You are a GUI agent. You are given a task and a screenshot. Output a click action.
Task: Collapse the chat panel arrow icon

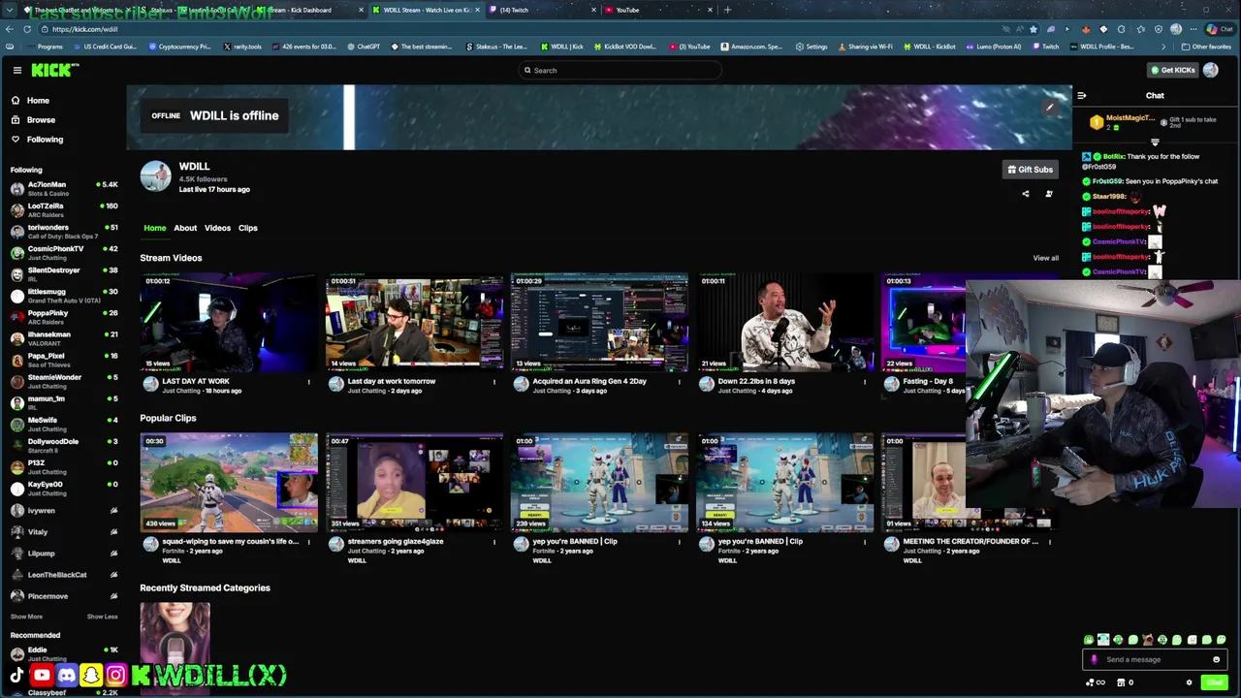coord(1082,95)
